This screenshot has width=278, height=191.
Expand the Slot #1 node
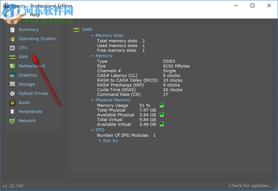[x=100, y=141]
